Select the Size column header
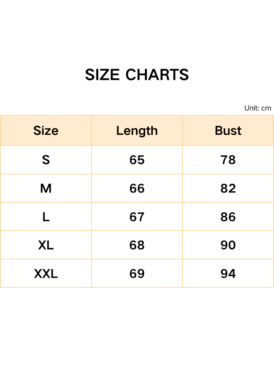Screen dimensions: 274x366 (46, 131)
